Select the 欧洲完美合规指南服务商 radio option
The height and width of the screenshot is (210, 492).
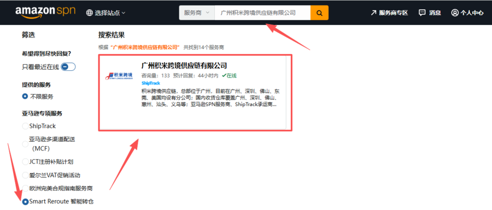click(x=25, y=188)
